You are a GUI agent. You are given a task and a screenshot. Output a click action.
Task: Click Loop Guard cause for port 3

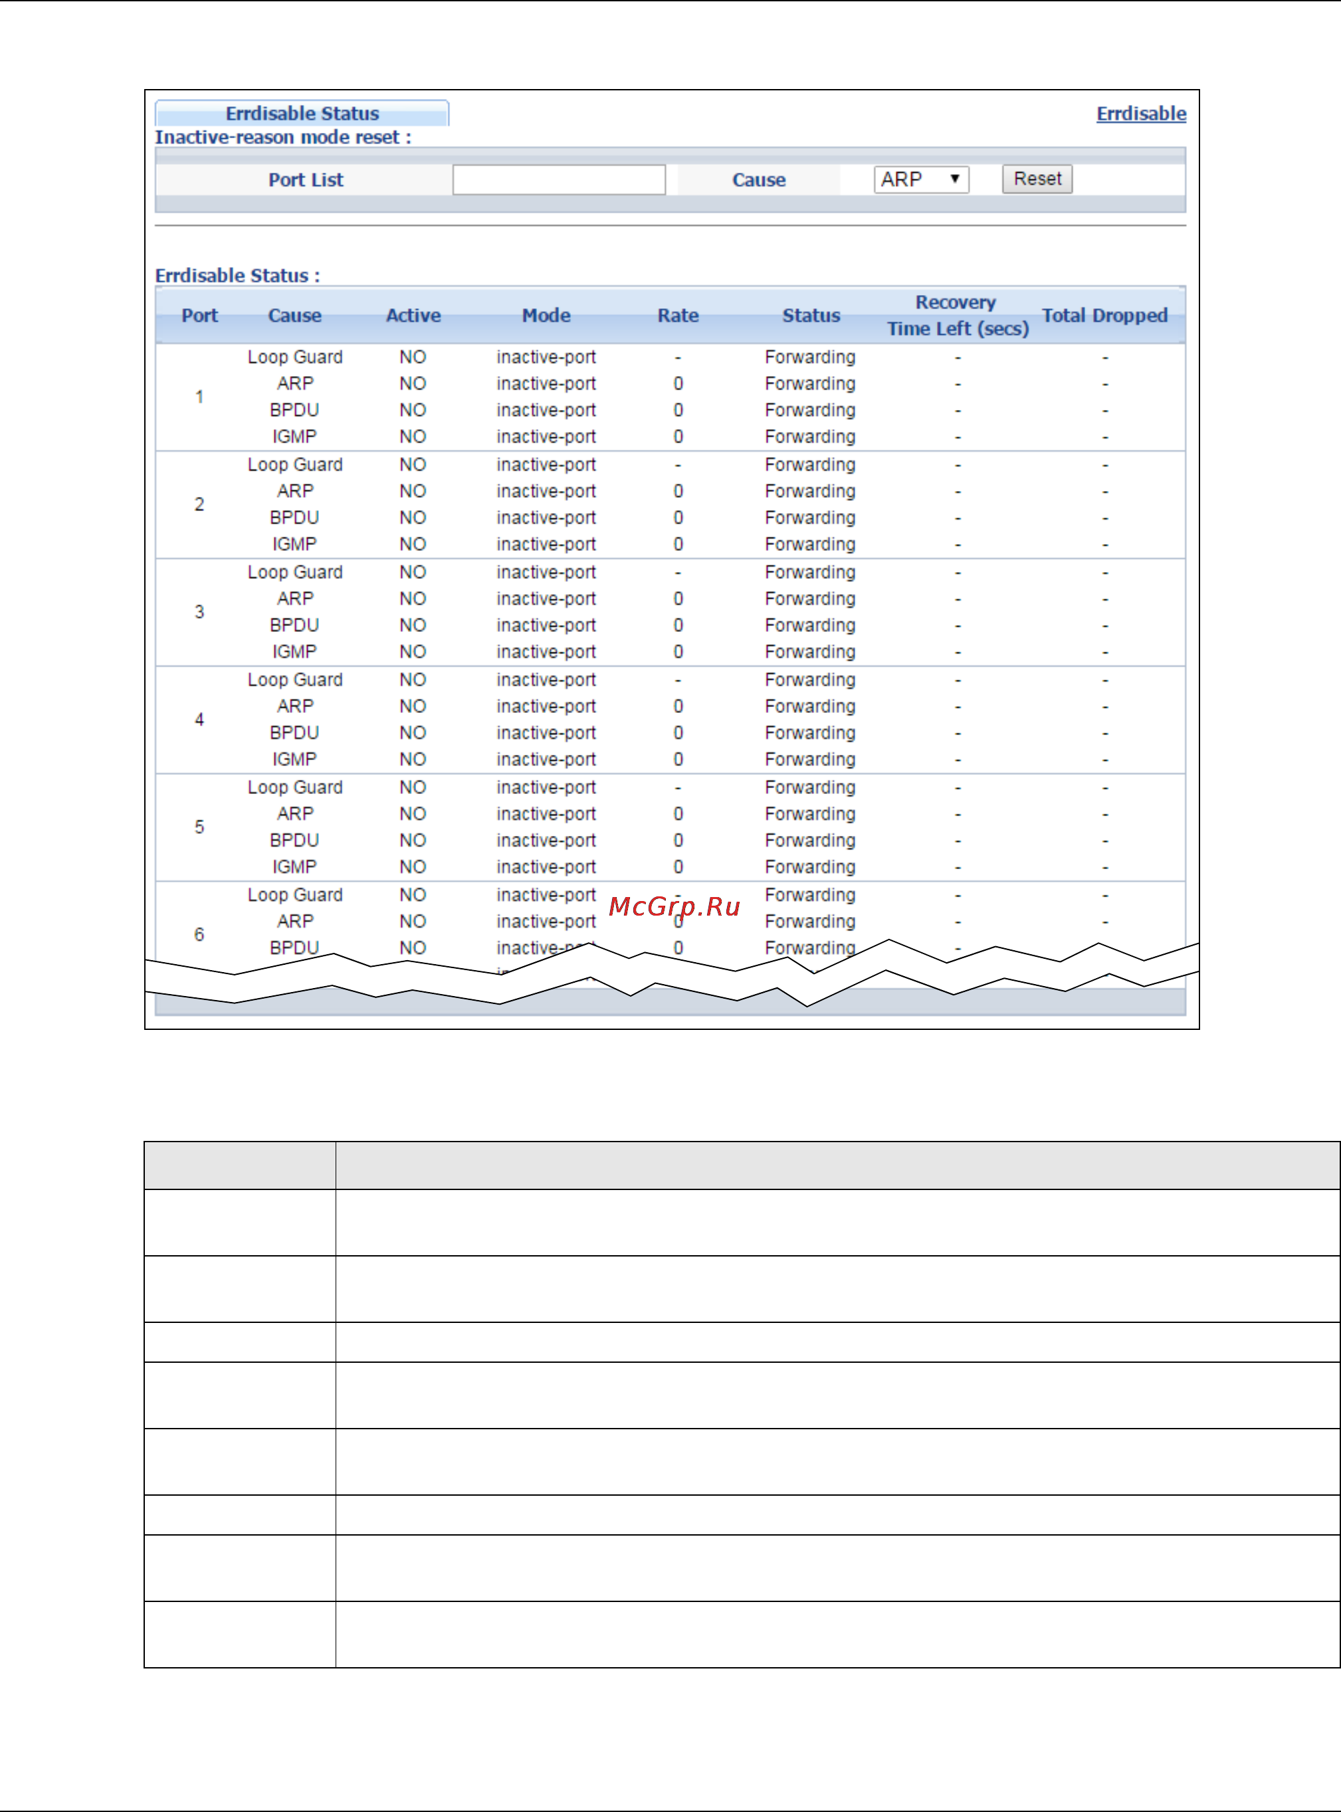click(294, 572)
